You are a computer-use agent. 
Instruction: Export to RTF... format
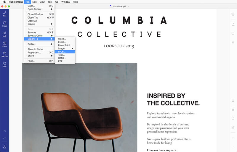65,61
